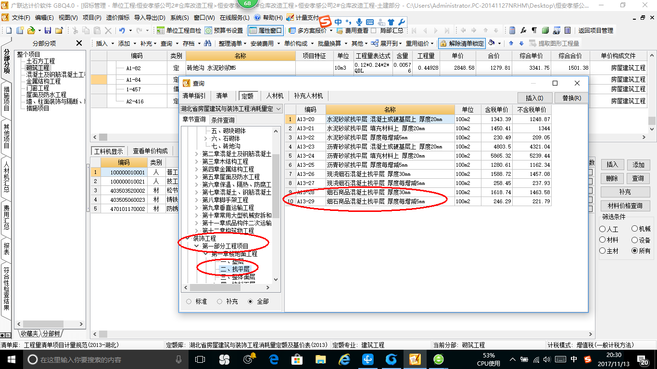Click the 添加 button on right panel
657x369 pixels.
tap(638, 165)
